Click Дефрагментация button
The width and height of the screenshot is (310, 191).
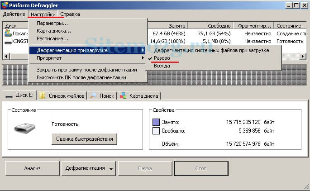(85, 168)
